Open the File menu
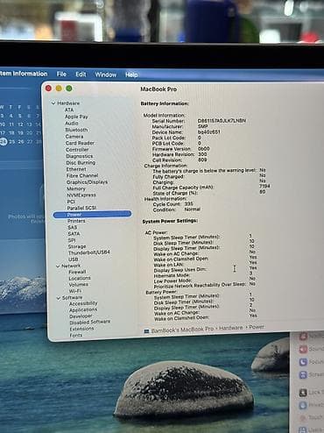The image size is (324, 433). pyautogui.click(x=61, y=75)
